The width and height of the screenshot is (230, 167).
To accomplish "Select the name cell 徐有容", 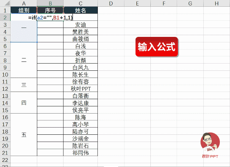I will click(x=80, y=81).
